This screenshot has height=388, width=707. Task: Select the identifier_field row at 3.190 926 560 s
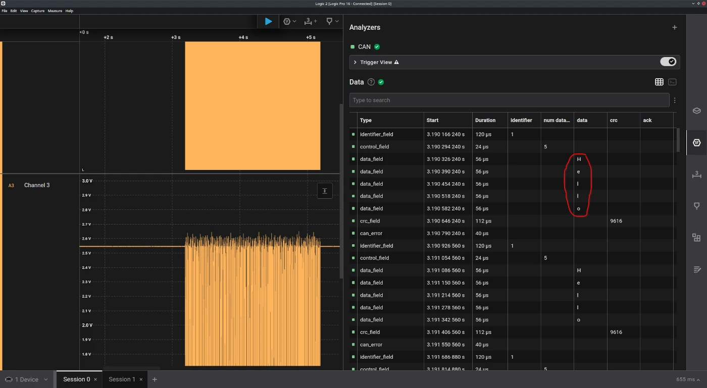point(512,246)
